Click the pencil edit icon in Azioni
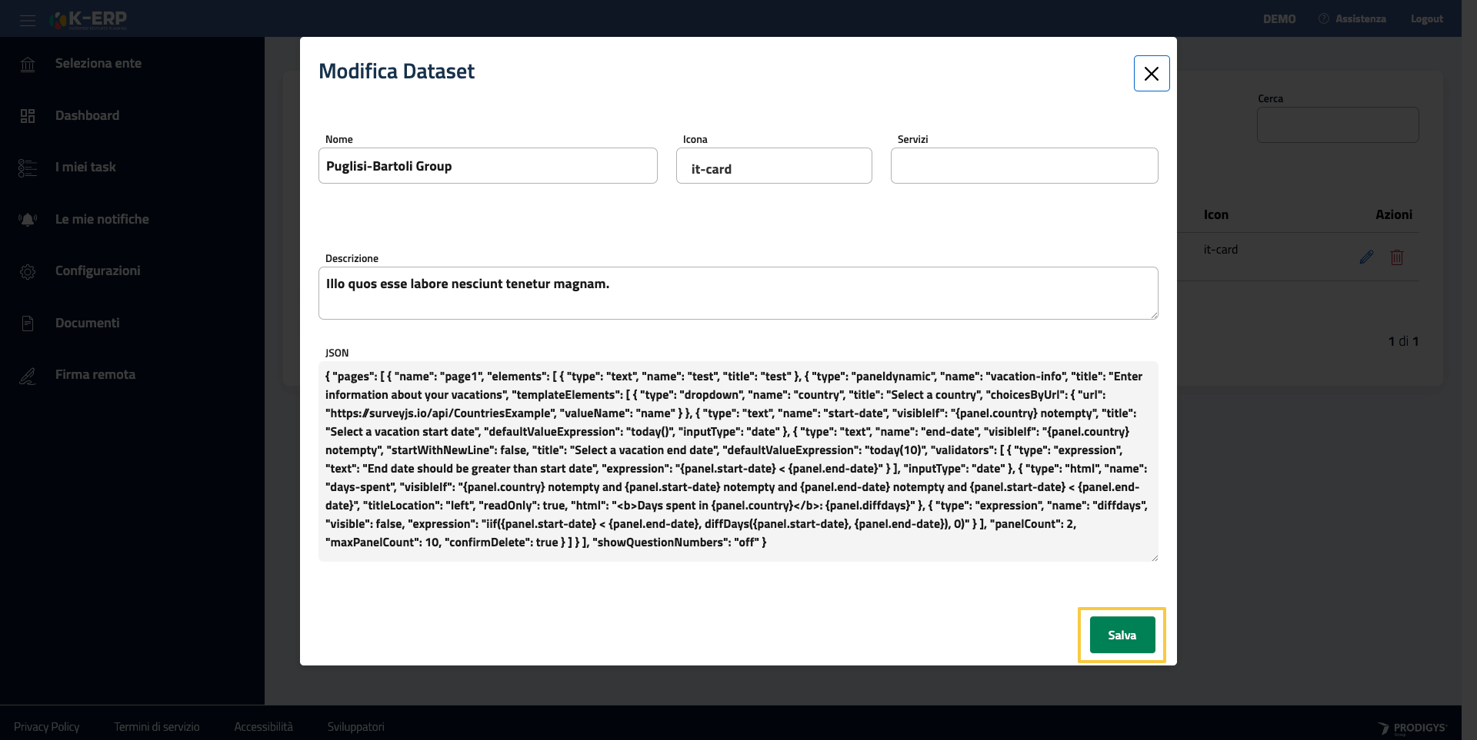The height and width of the screenshot is (740, 1477). coord(1366,257)
